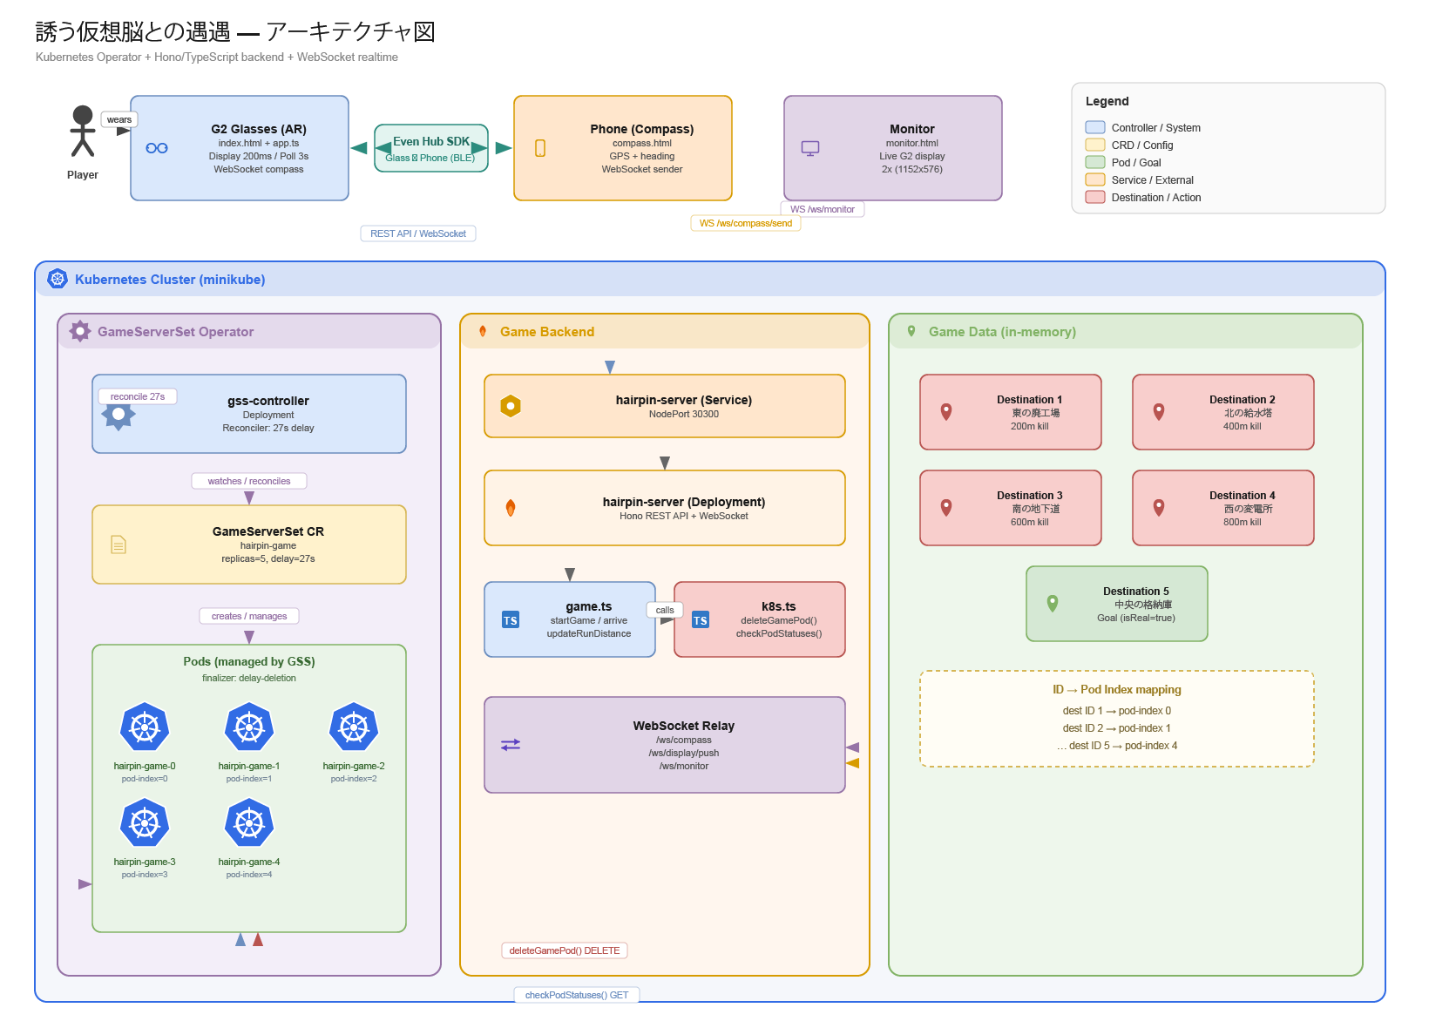Click the green pin in Destination 5
1429x1028 pixels.
(x=1053, y=604)
